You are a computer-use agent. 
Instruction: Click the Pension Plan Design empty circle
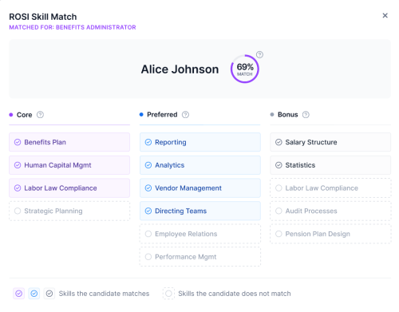279,234
